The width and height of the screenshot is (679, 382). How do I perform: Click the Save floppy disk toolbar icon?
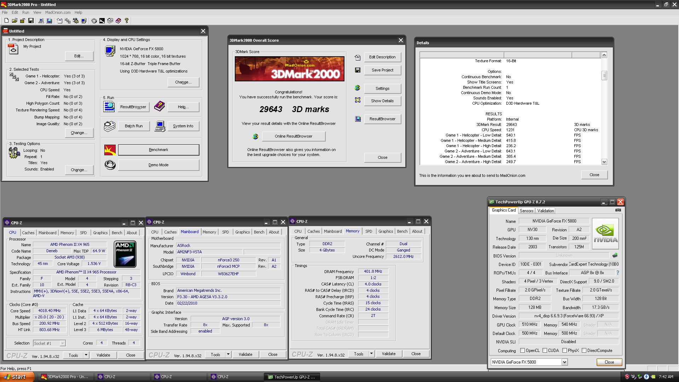click(x=31, y=21)
